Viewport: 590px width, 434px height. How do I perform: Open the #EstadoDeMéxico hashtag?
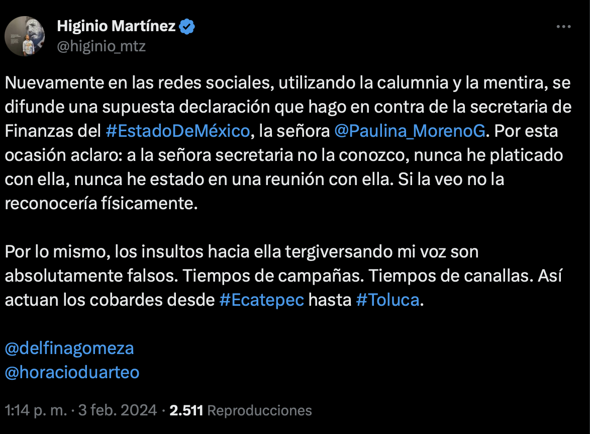(x=178, y=131)
